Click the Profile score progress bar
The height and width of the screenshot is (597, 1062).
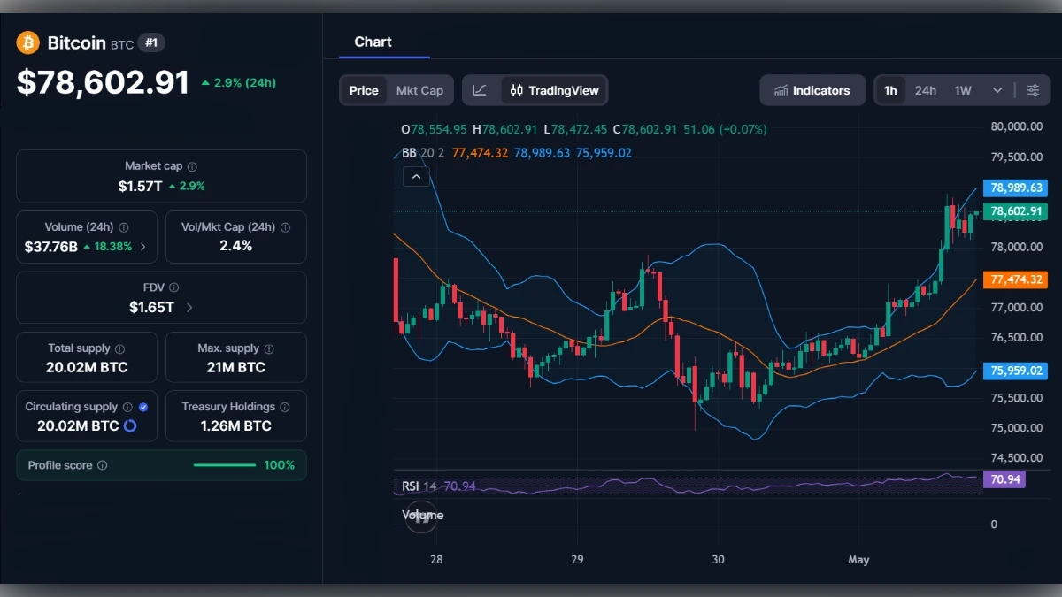point(225,465)
